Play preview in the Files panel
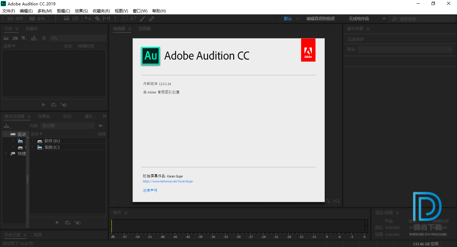This screenshot has height=247, width=457. (43, 105)
